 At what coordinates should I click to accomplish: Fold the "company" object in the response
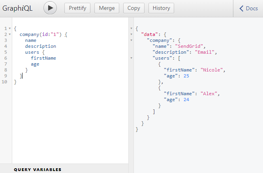tap(131, 40)
